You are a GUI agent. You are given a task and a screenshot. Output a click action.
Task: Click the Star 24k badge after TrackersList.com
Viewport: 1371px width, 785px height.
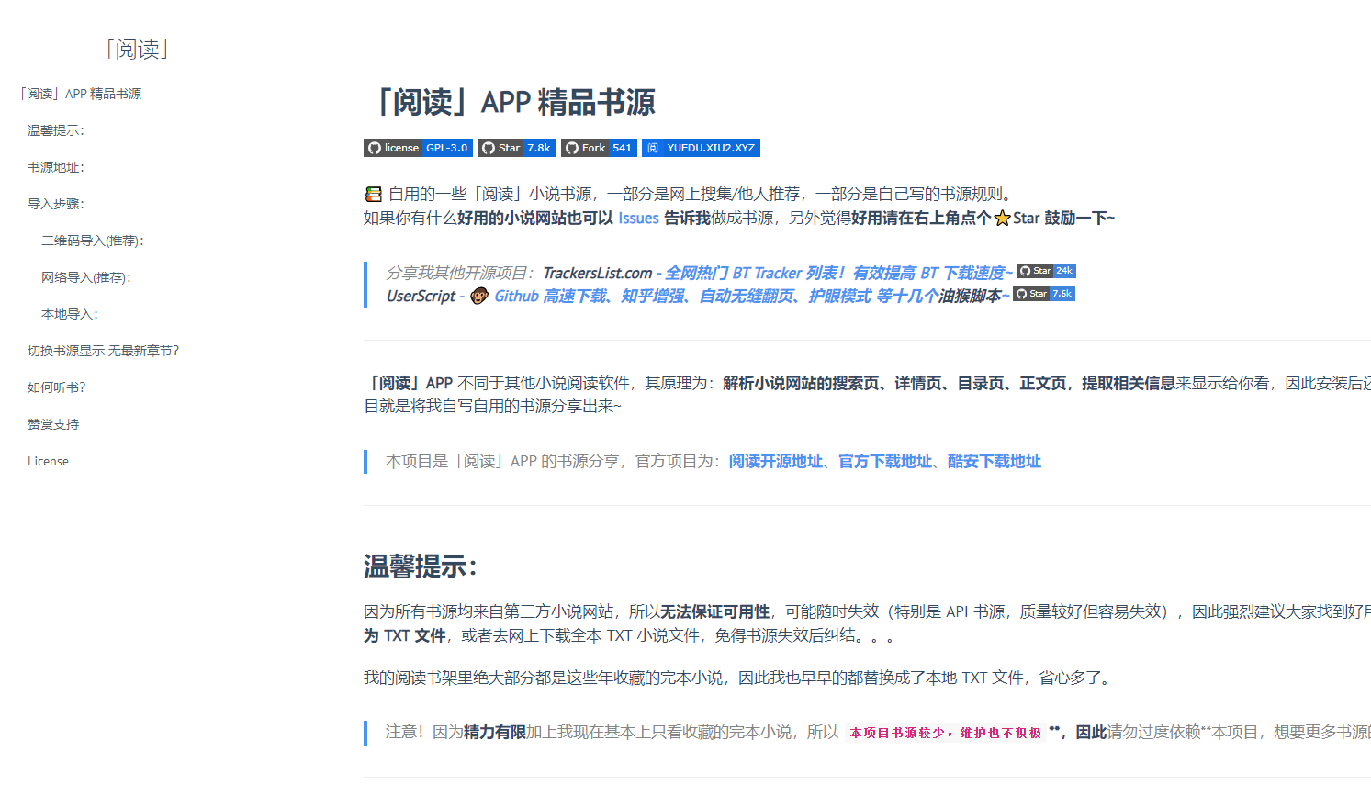point(1046,270)
